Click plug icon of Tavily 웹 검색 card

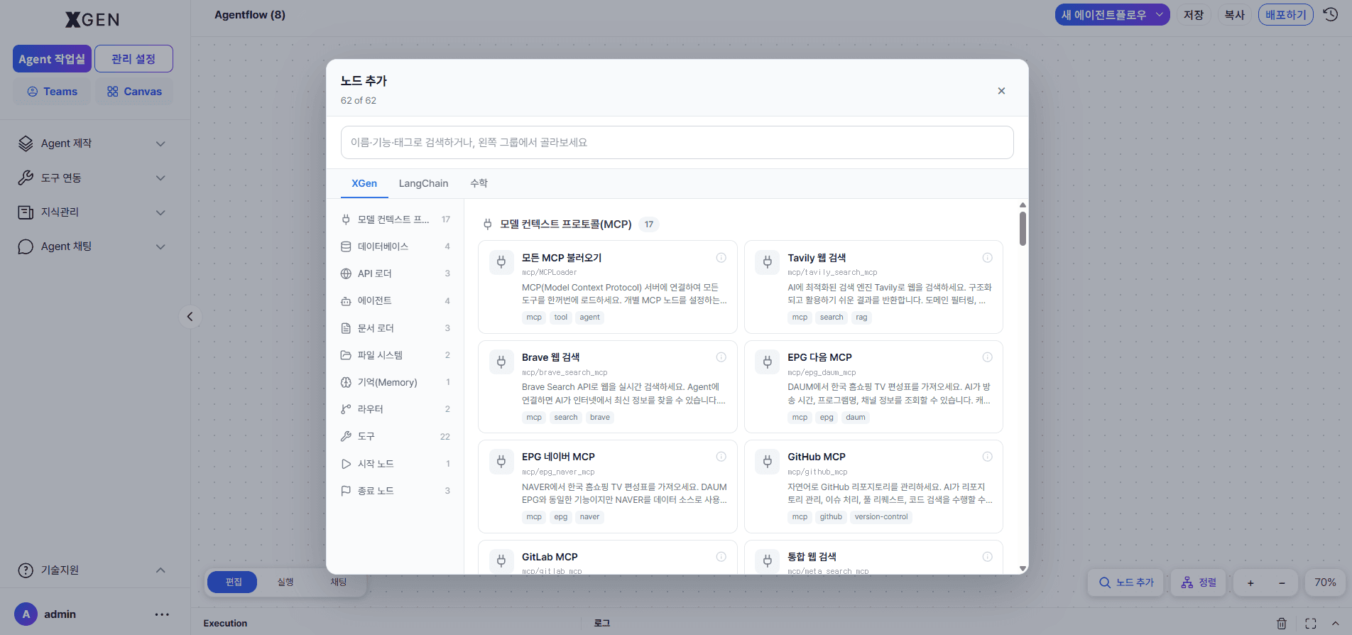point(767,262)
